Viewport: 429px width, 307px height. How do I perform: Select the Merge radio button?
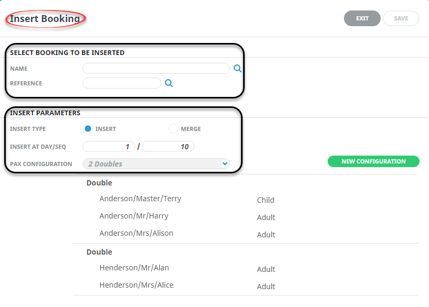click(x=173, y=128)
